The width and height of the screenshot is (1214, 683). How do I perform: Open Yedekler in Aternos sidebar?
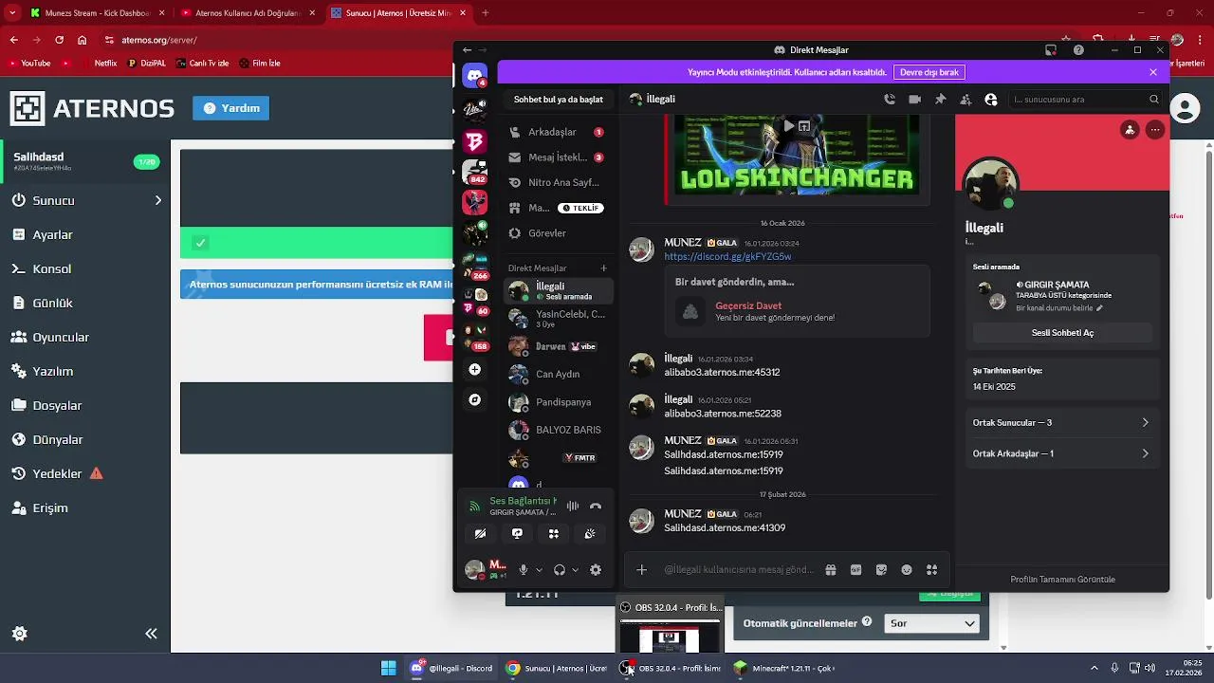pos(86,473)
